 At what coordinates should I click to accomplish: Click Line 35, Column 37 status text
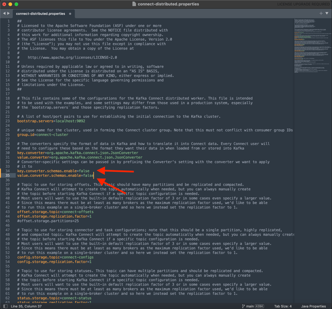coord(26,306)
